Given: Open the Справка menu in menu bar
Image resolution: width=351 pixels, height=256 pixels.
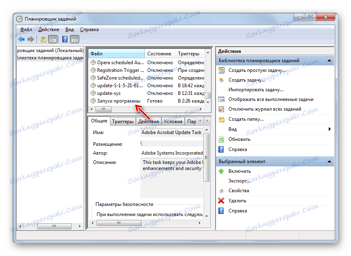Looking at the screenshot, I should pos(89,29).
